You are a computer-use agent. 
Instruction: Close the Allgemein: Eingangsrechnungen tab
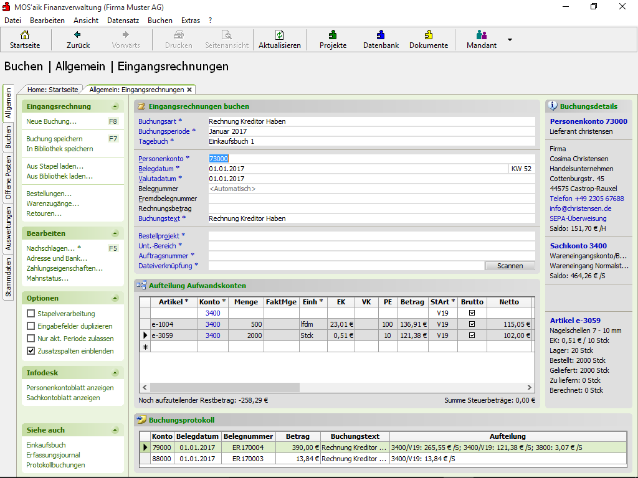coord(189,90)
